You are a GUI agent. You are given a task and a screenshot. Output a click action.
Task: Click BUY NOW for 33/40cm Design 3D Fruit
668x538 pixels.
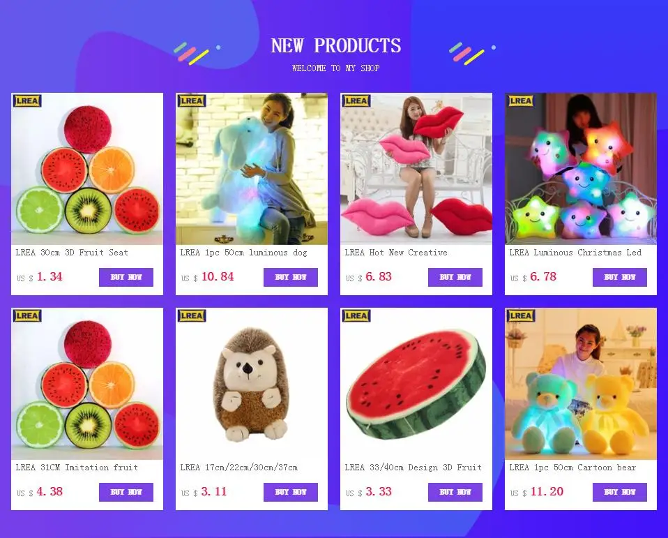coord(455,492)
